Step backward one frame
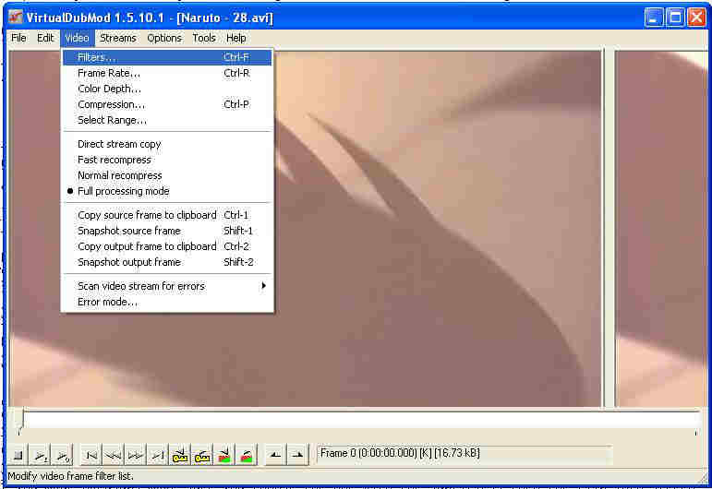The width and height of the screenshot is (712, 489). tap(113, 455)
